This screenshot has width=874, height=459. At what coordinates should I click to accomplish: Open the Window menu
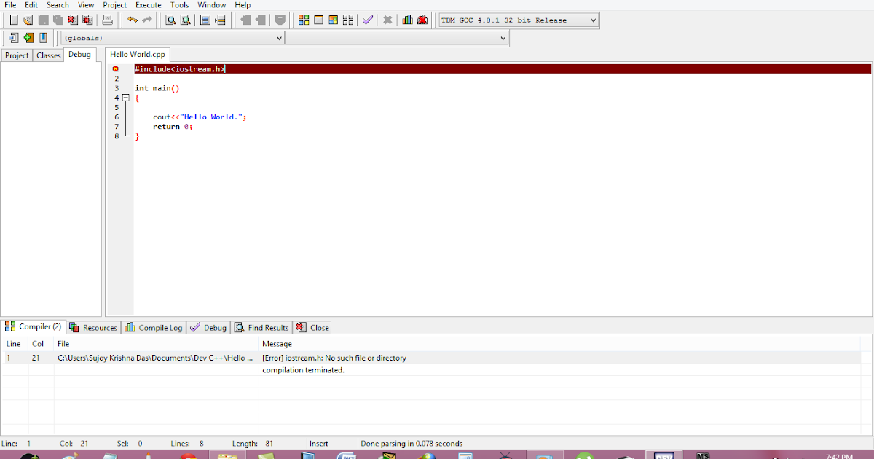(211, 5)
